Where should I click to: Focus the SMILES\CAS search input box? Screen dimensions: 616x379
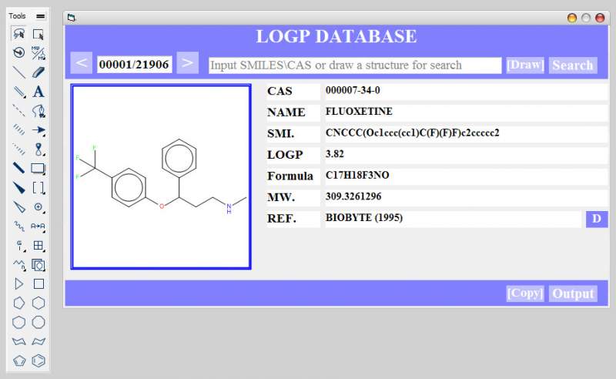[x=355, y=65]
